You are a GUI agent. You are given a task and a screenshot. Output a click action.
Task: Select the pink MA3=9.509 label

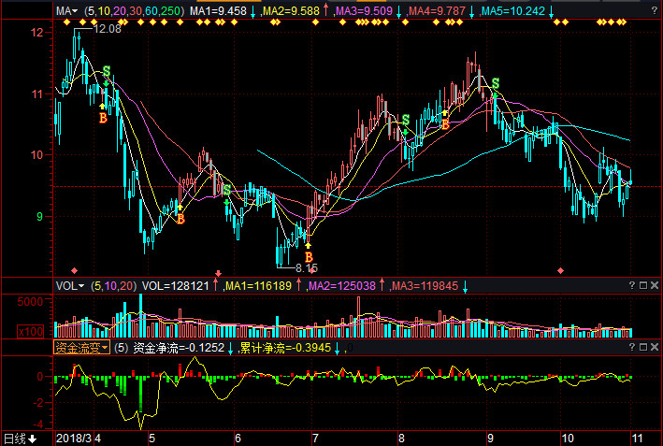[363, 11]
